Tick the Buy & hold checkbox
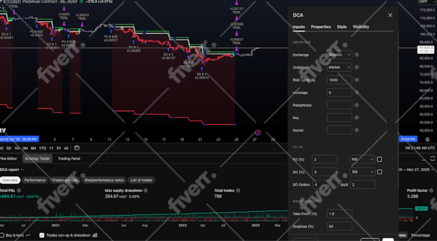Viewport: 437px width, 241px height. coord(2,235)
